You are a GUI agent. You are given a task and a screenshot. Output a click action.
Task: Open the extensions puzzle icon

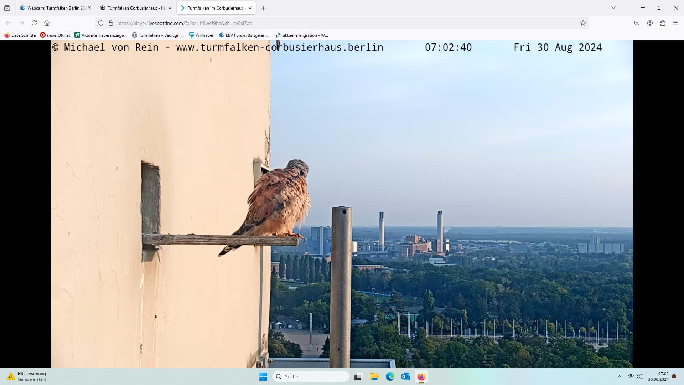pos(662,23)
